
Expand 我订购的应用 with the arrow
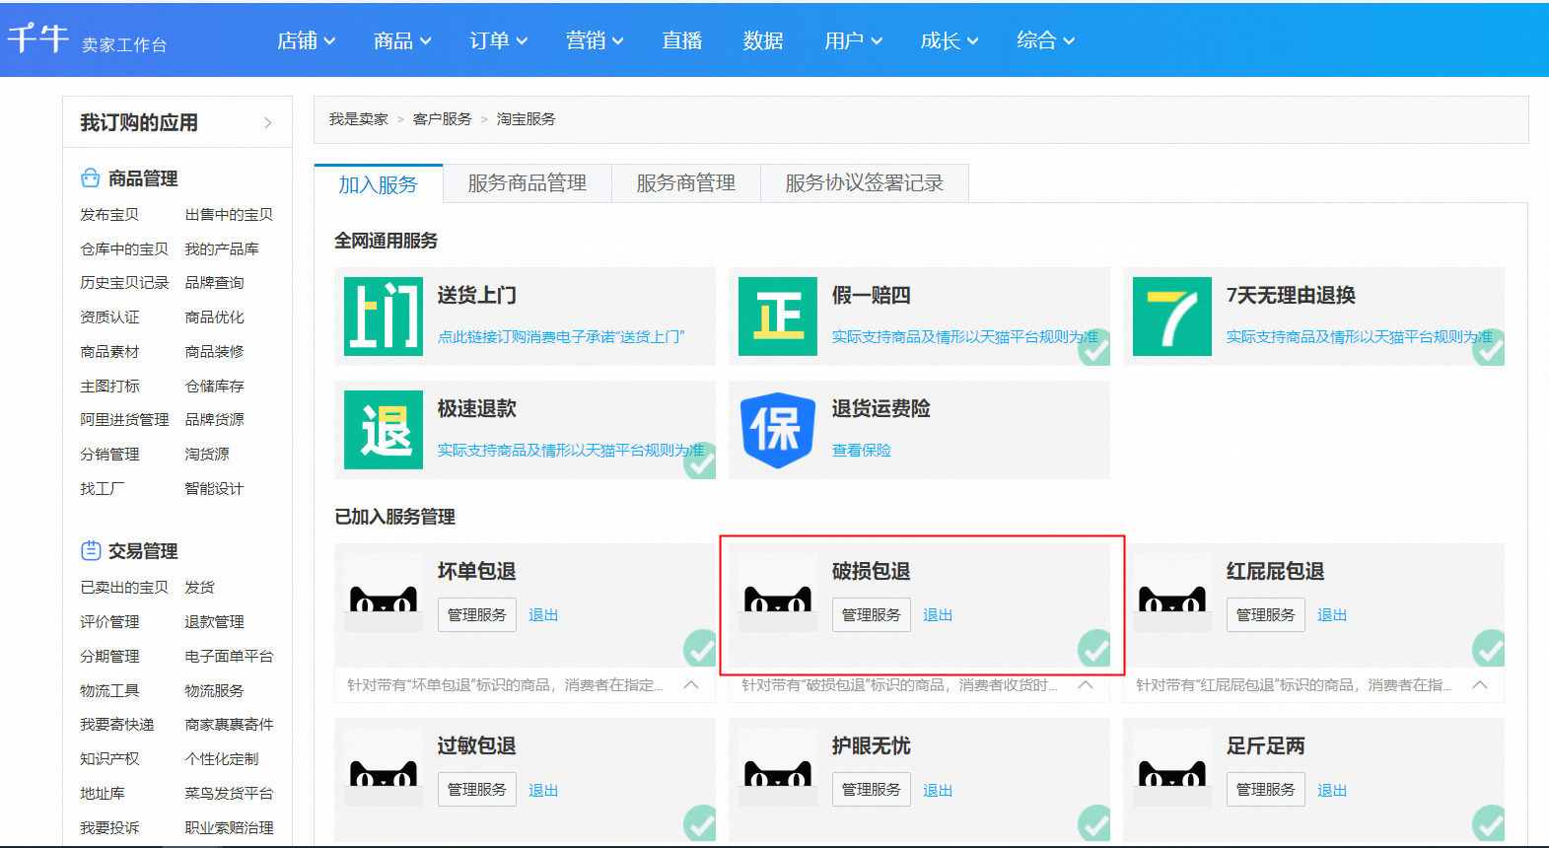click(268, 122)
